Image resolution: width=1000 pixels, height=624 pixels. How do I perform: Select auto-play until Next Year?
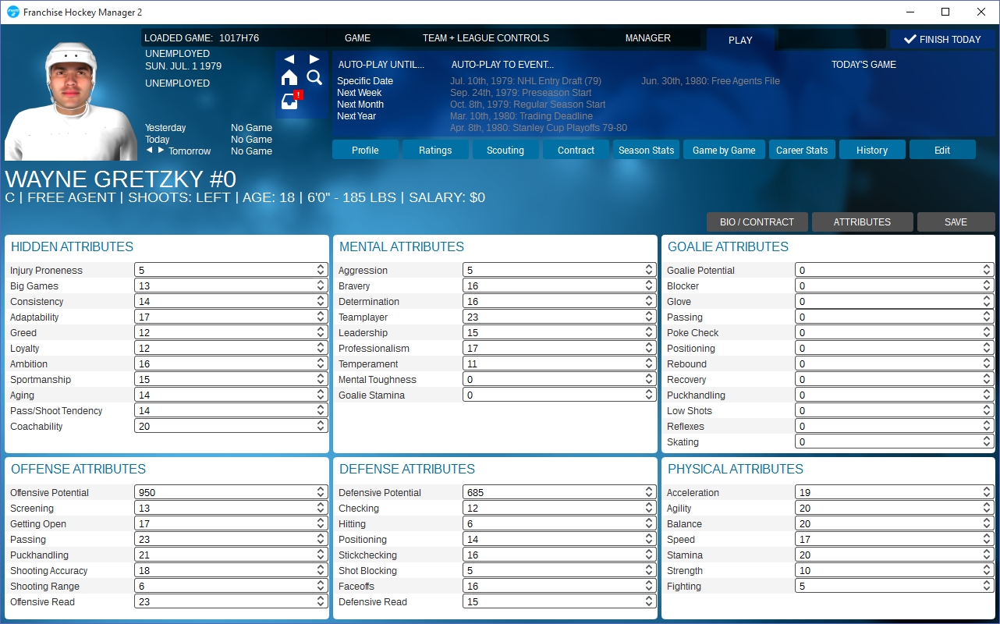[356, 116]
